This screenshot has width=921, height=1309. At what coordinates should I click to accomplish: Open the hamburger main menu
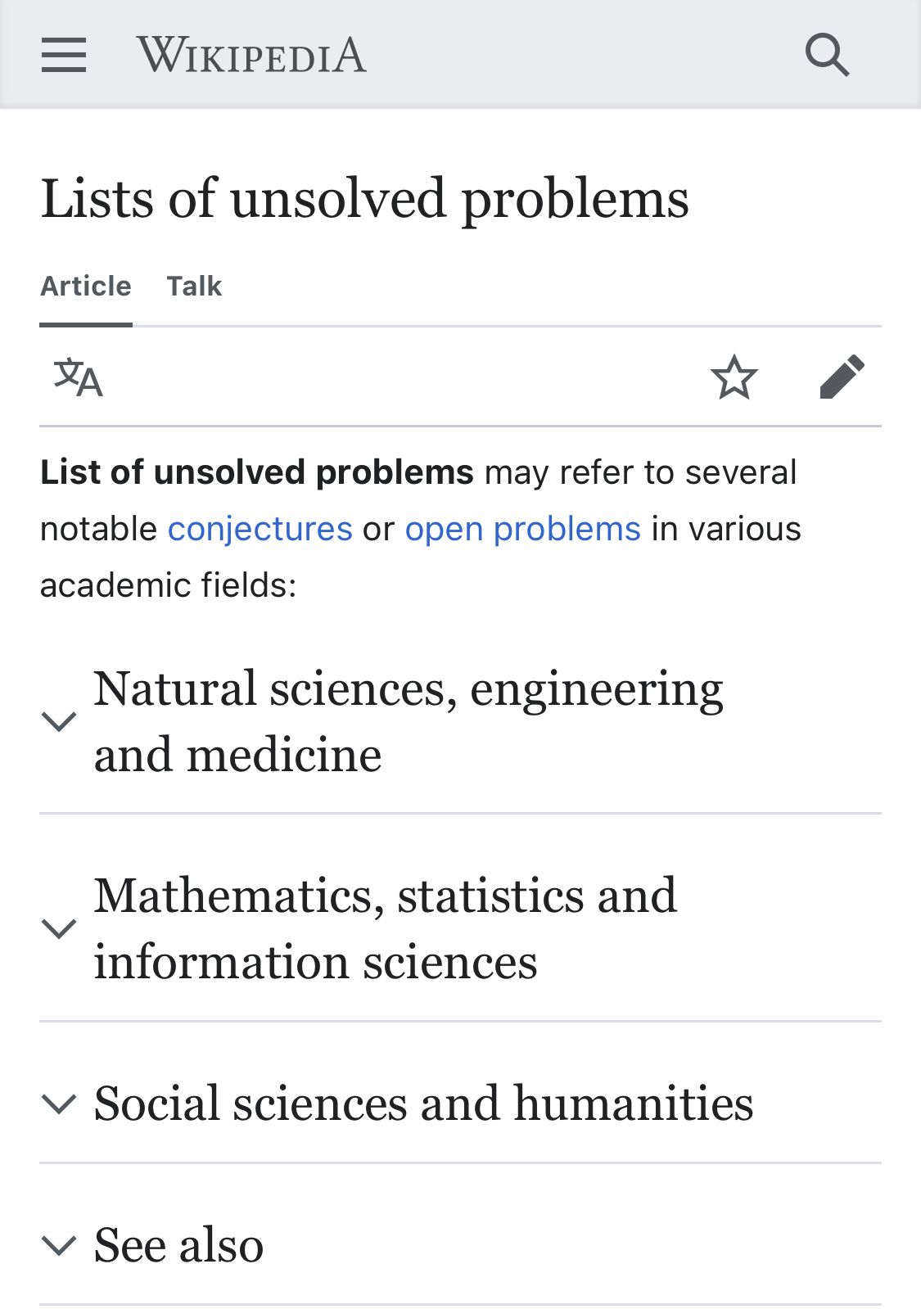(64, 55)
